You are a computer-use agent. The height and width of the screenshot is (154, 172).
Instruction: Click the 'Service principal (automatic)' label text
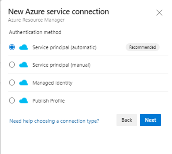65,47
